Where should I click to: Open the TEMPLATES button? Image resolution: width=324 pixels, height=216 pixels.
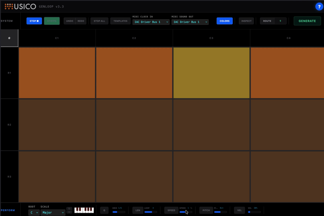tap(120, 21)
